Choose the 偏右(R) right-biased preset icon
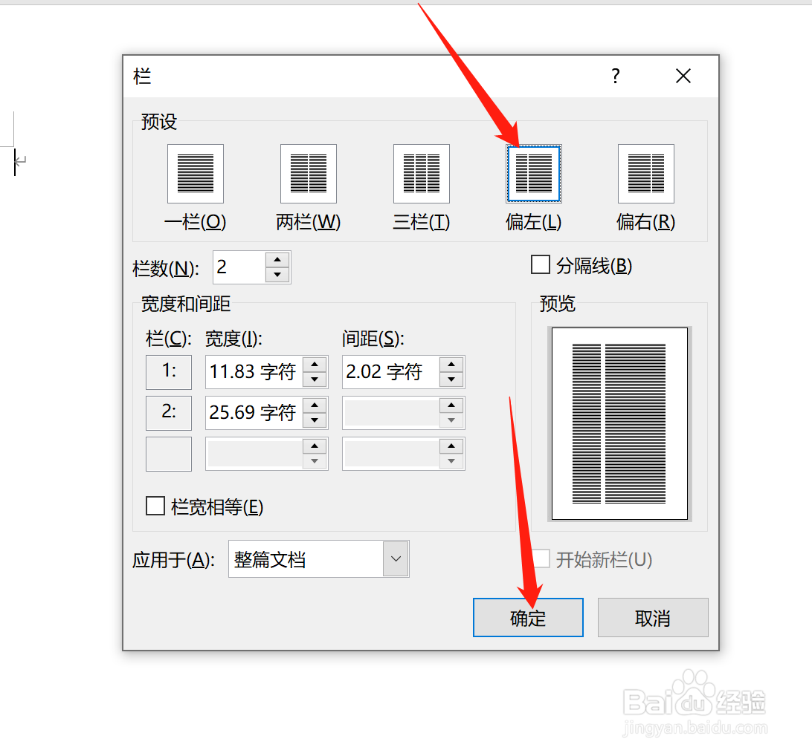This screenshot has width=812, height=756. coord(645,174)
